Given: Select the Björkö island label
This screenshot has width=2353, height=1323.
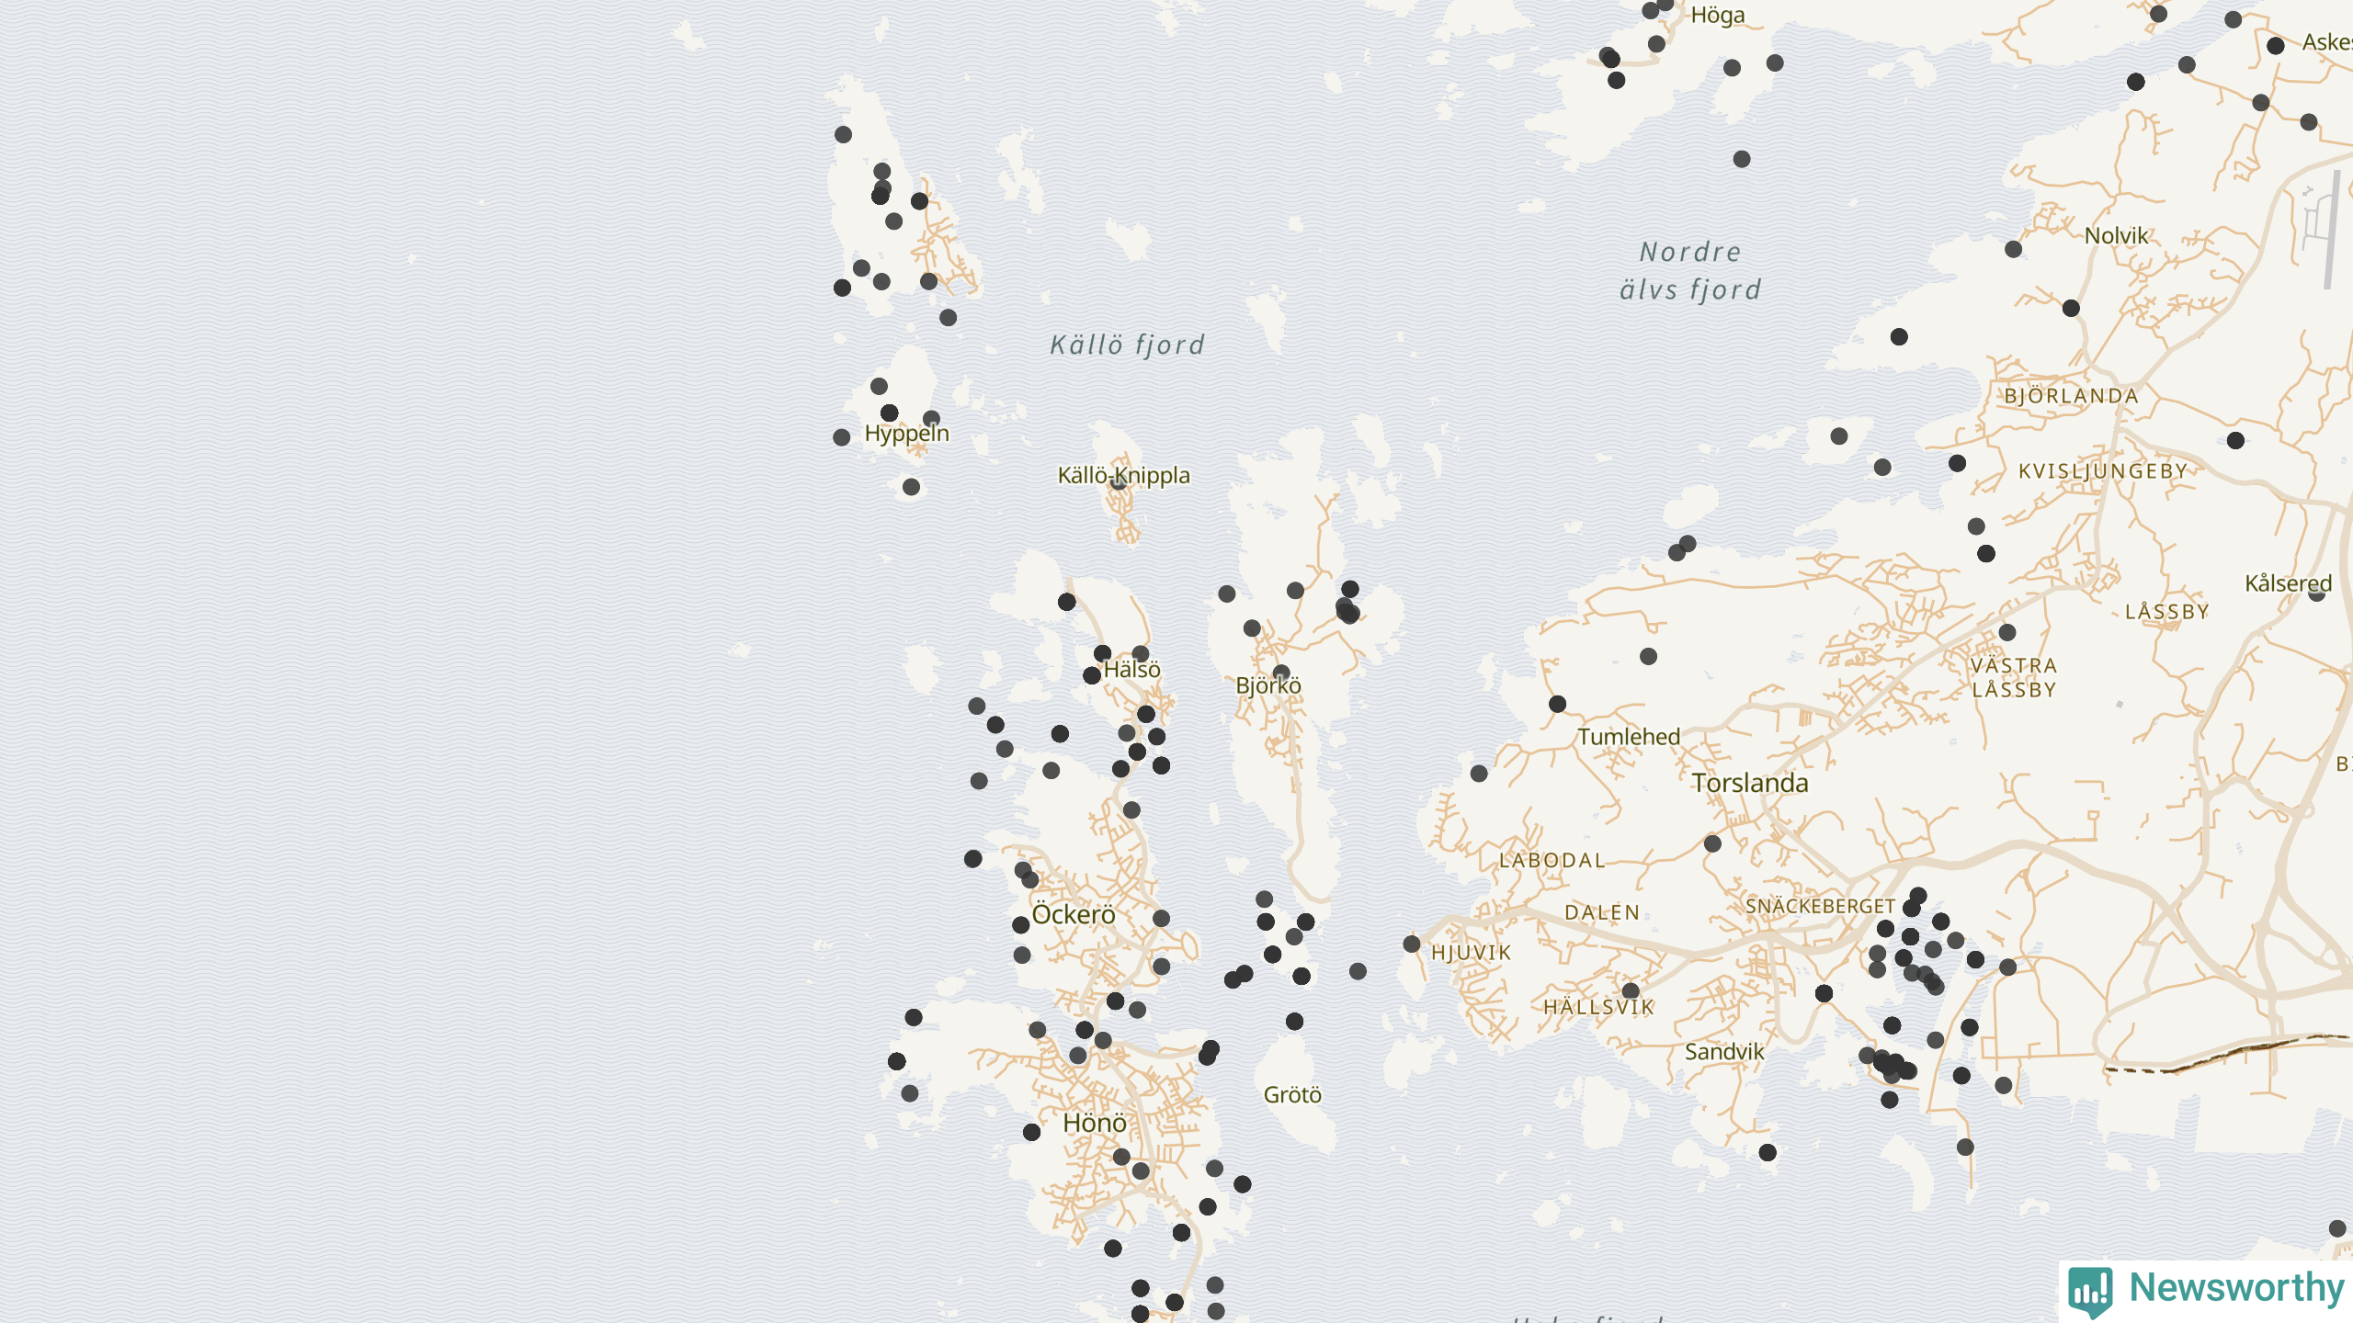Looking at the screenshot, I should tap(1268, 685).
